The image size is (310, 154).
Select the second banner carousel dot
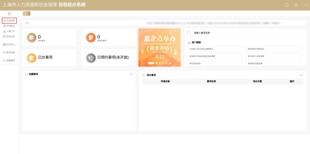(156, 63)
